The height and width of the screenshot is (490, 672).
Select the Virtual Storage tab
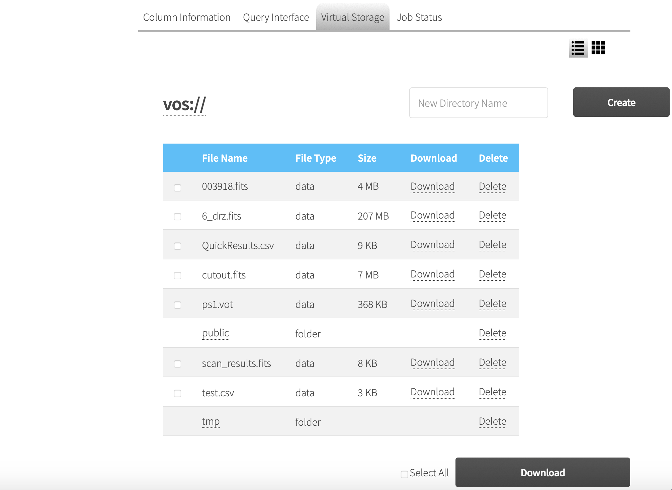coord(353,17)
